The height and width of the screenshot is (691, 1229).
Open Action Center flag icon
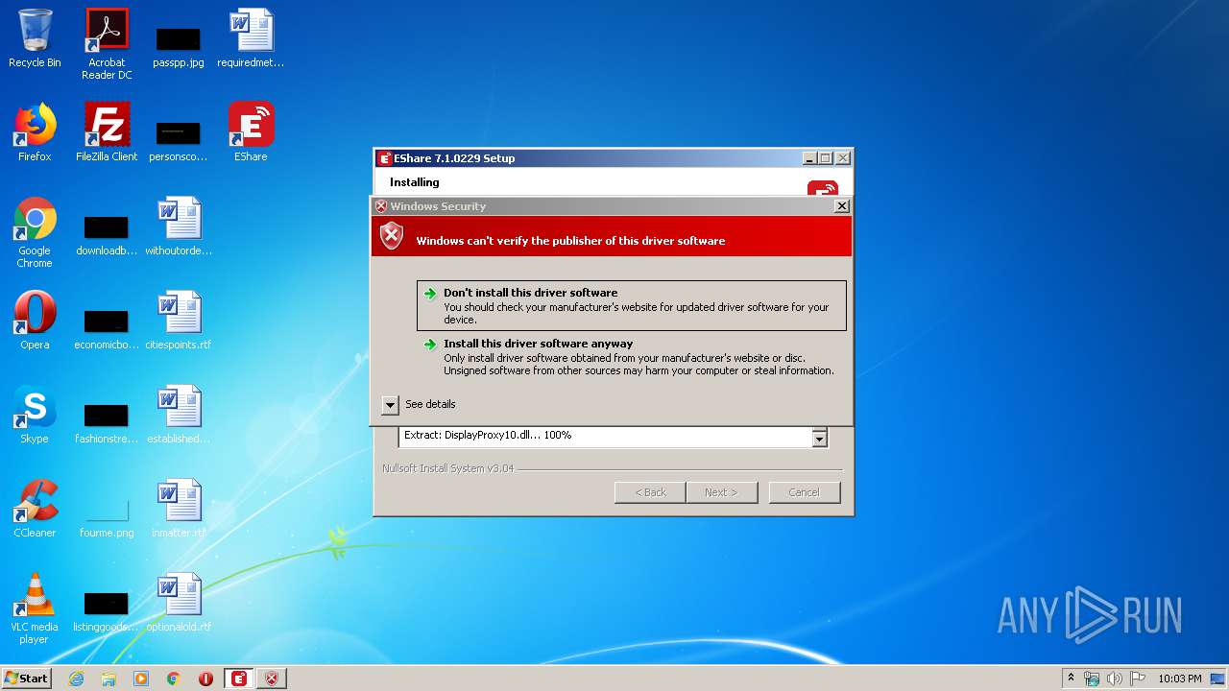[x=1138, y=679]
